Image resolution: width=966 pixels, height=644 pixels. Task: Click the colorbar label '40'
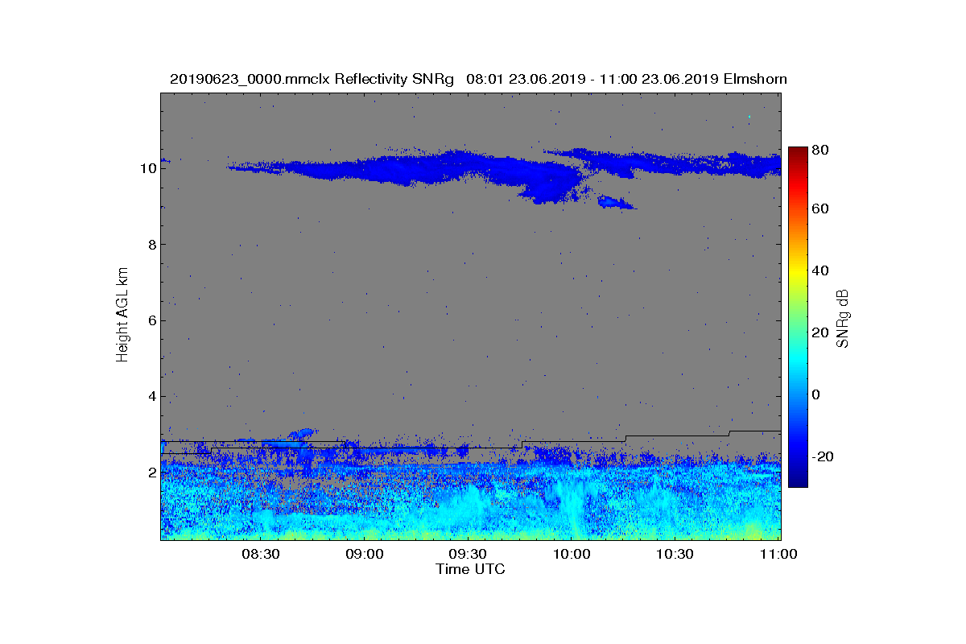click(821, 270)
